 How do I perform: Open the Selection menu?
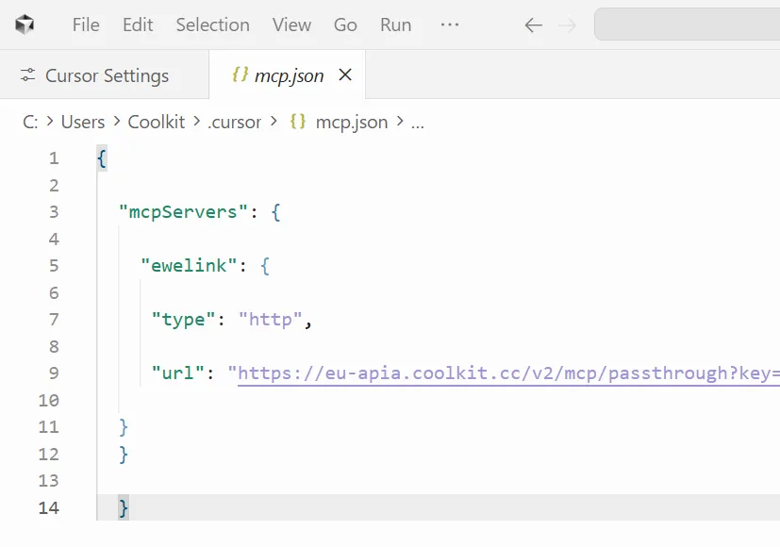pyautogui.click(x=212, y=25)
